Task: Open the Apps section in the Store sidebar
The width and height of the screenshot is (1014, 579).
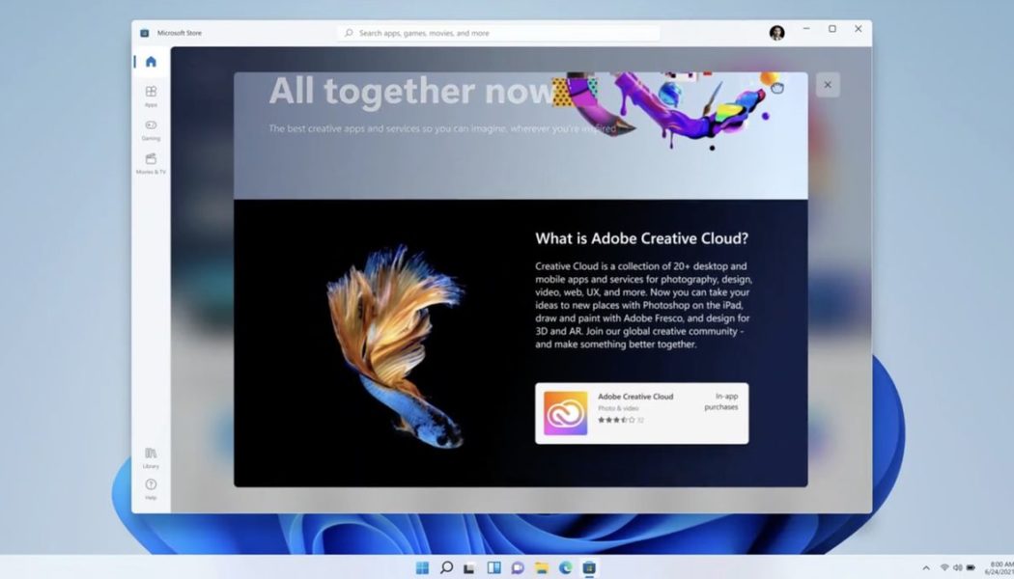Action: (150, 92)
